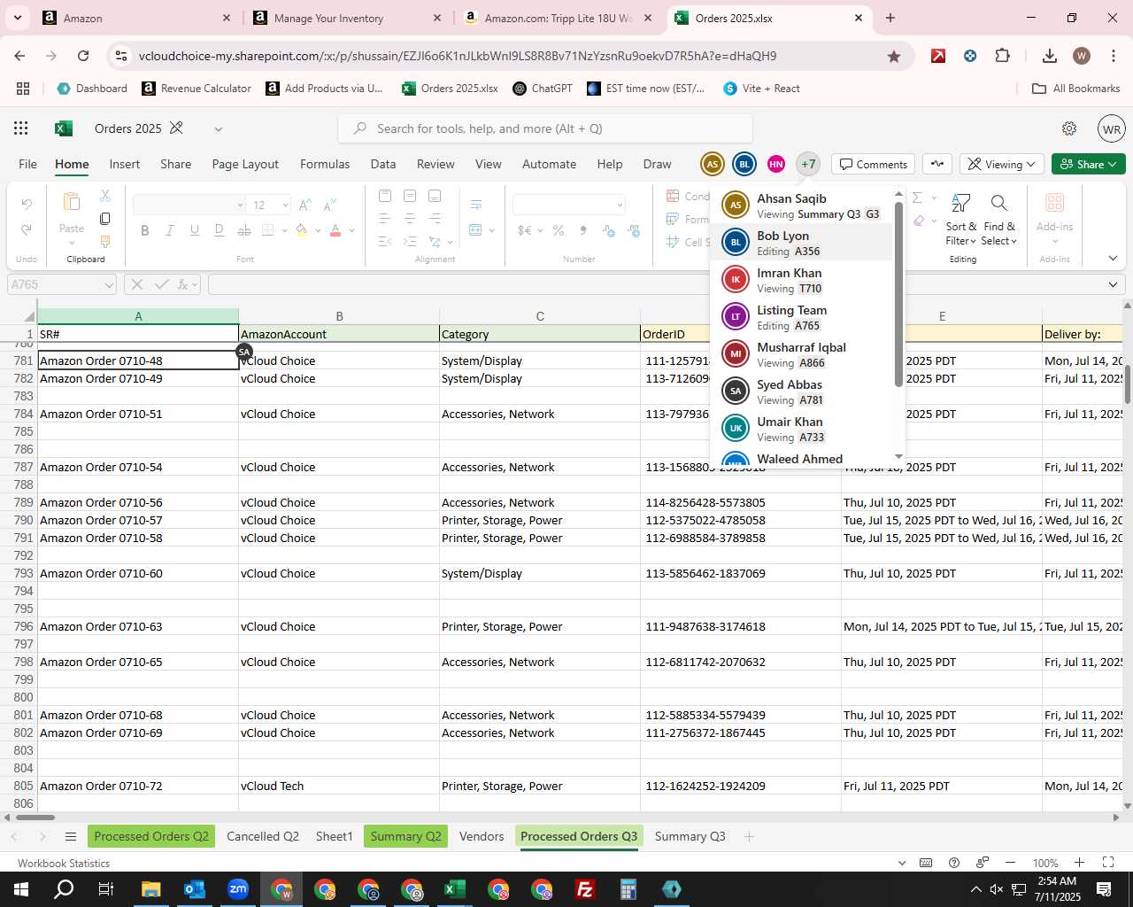Click Sort & Filter button
Viewport: 1133px width, 907px height.
click(960, 220)
